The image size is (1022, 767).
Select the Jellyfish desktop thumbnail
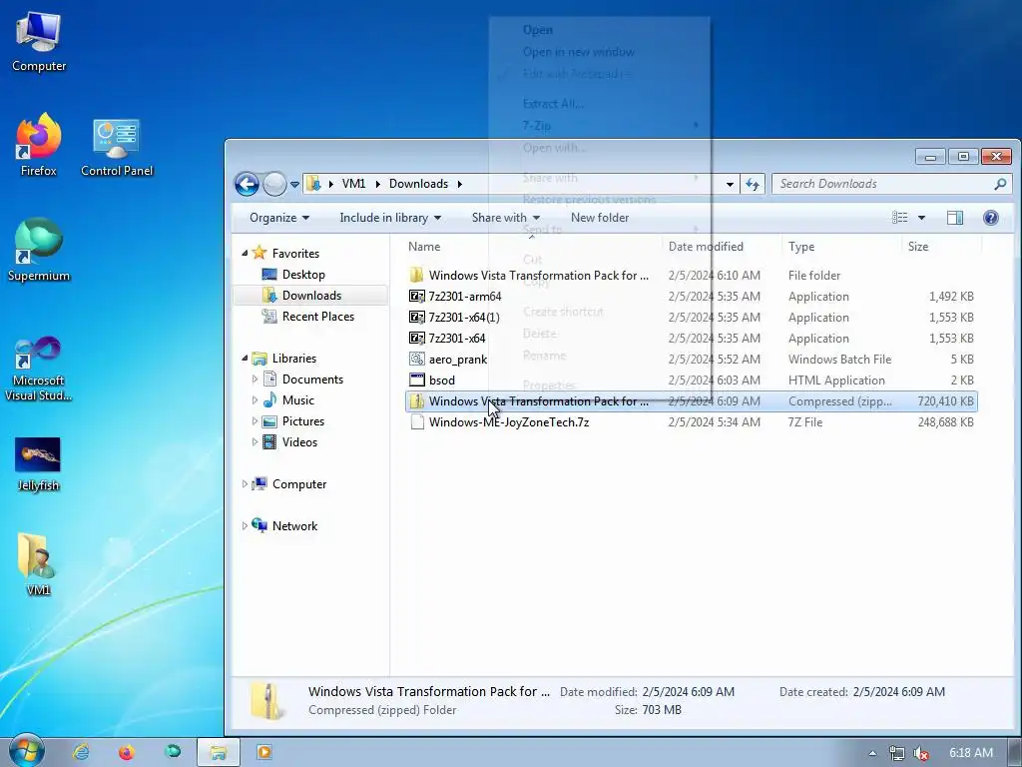[38, 464]
